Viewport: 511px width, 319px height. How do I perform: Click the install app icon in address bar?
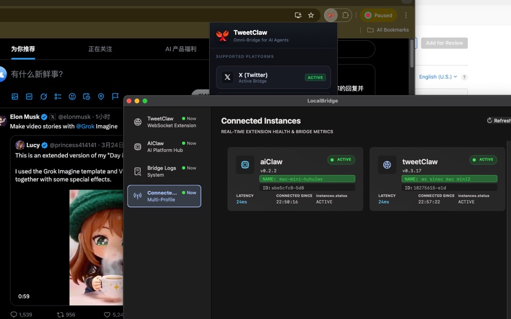coord(298,15)
